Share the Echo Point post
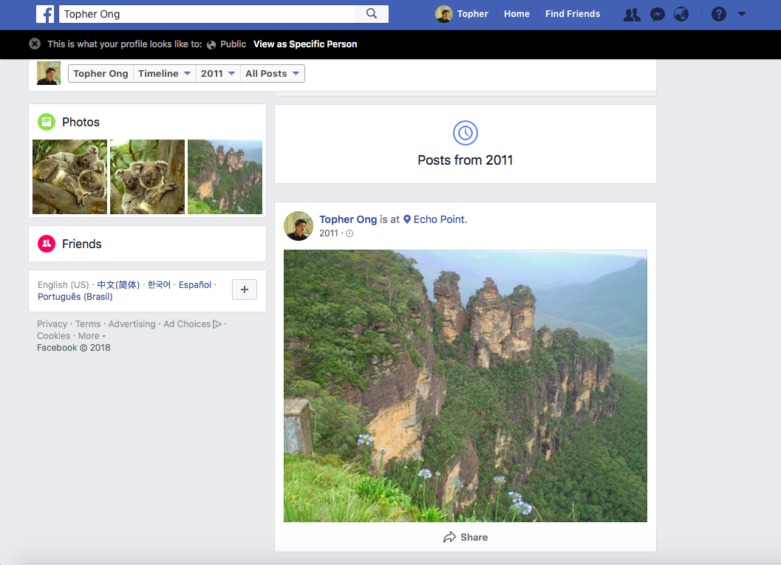The width and height of the screenshot is (781, 565). click(x=465, y=537)
